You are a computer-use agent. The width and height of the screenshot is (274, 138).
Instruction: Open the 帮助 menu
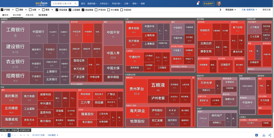click(135, 4)
